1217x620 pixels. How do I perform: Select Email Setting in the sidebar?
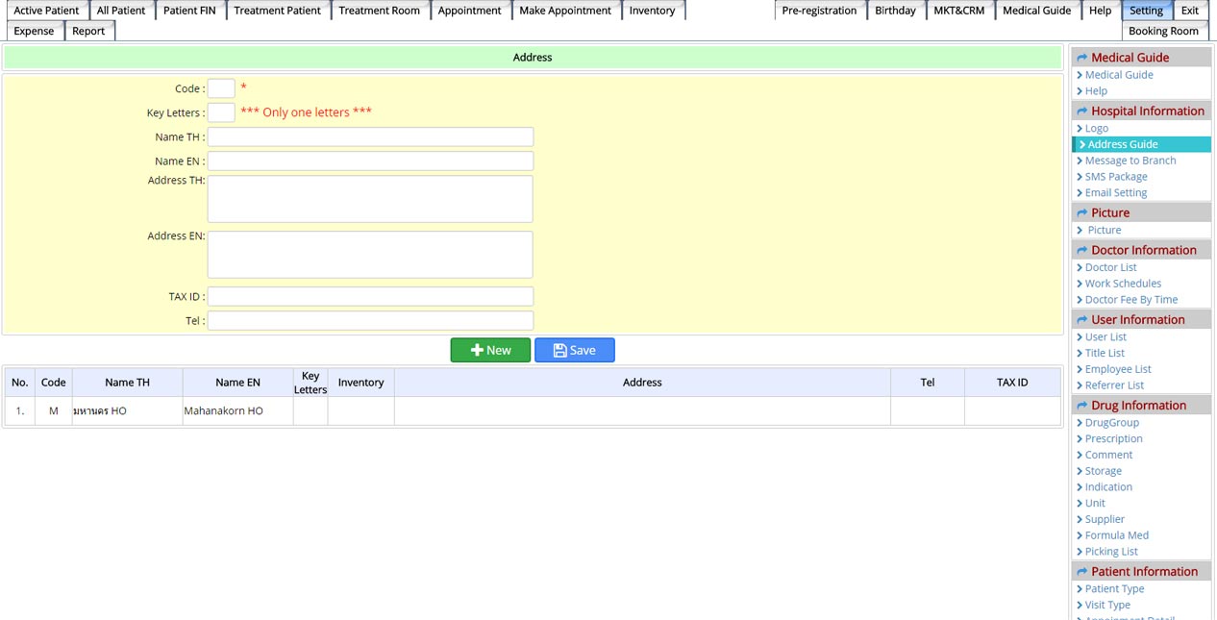click(1115, 192)
